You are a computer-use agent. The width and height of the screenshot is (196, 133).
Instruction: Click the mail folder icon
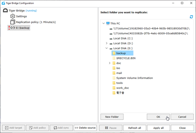tap(114, 73)
